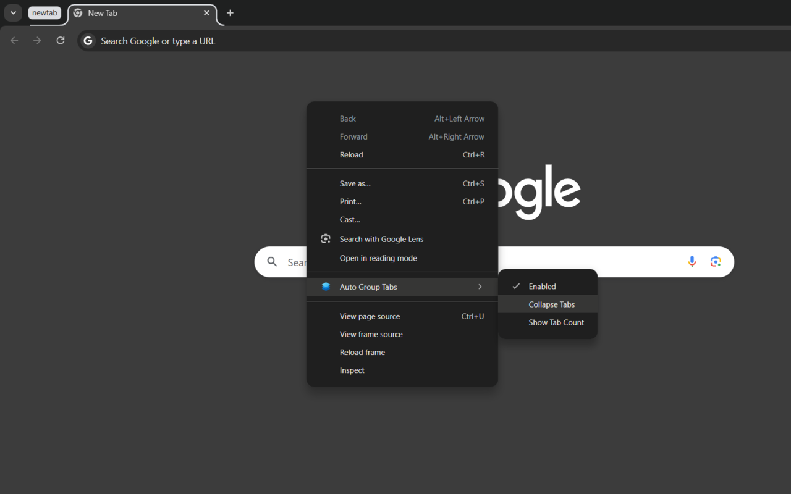Click the magnifier icon in Google search box
This screenshot has height=494, width=791.
coord(272,262)
